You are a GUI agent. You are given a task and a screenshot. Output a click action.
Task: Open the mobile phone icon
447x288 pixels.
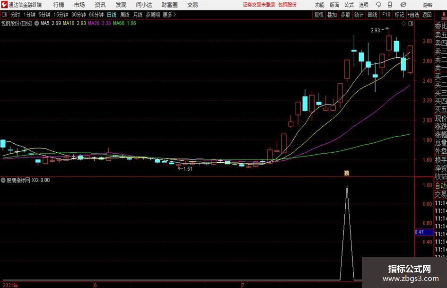(x=390, y=5)
